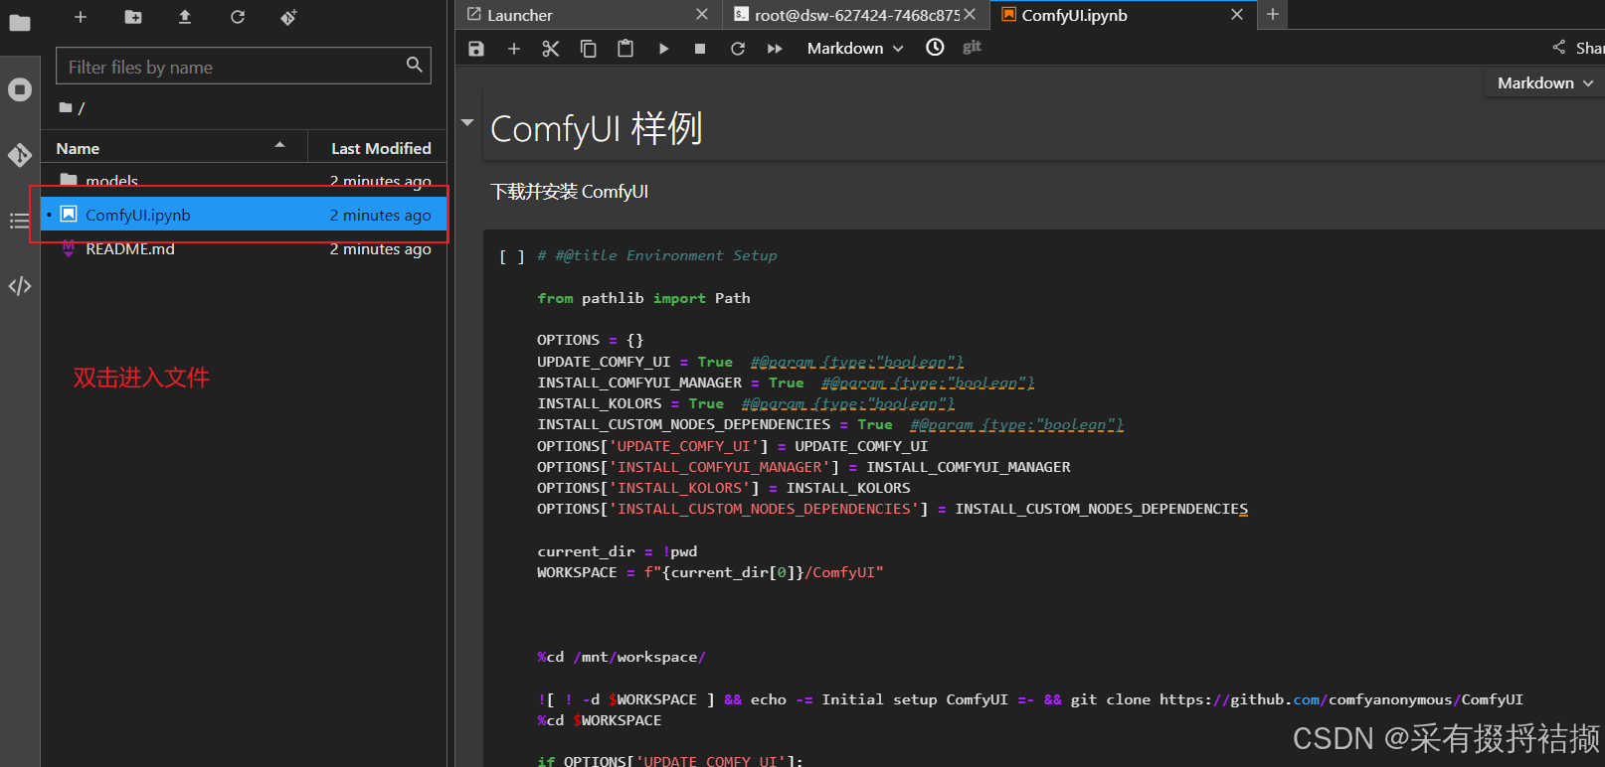Click the Filter files by name field
Screen dimensions: 1605x767
[244, 67]
